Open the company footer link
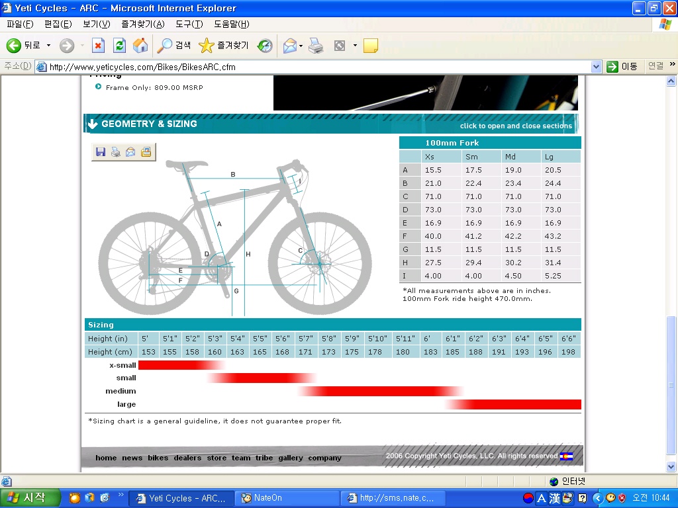The image size is (678, 508). tap(324, 458)
